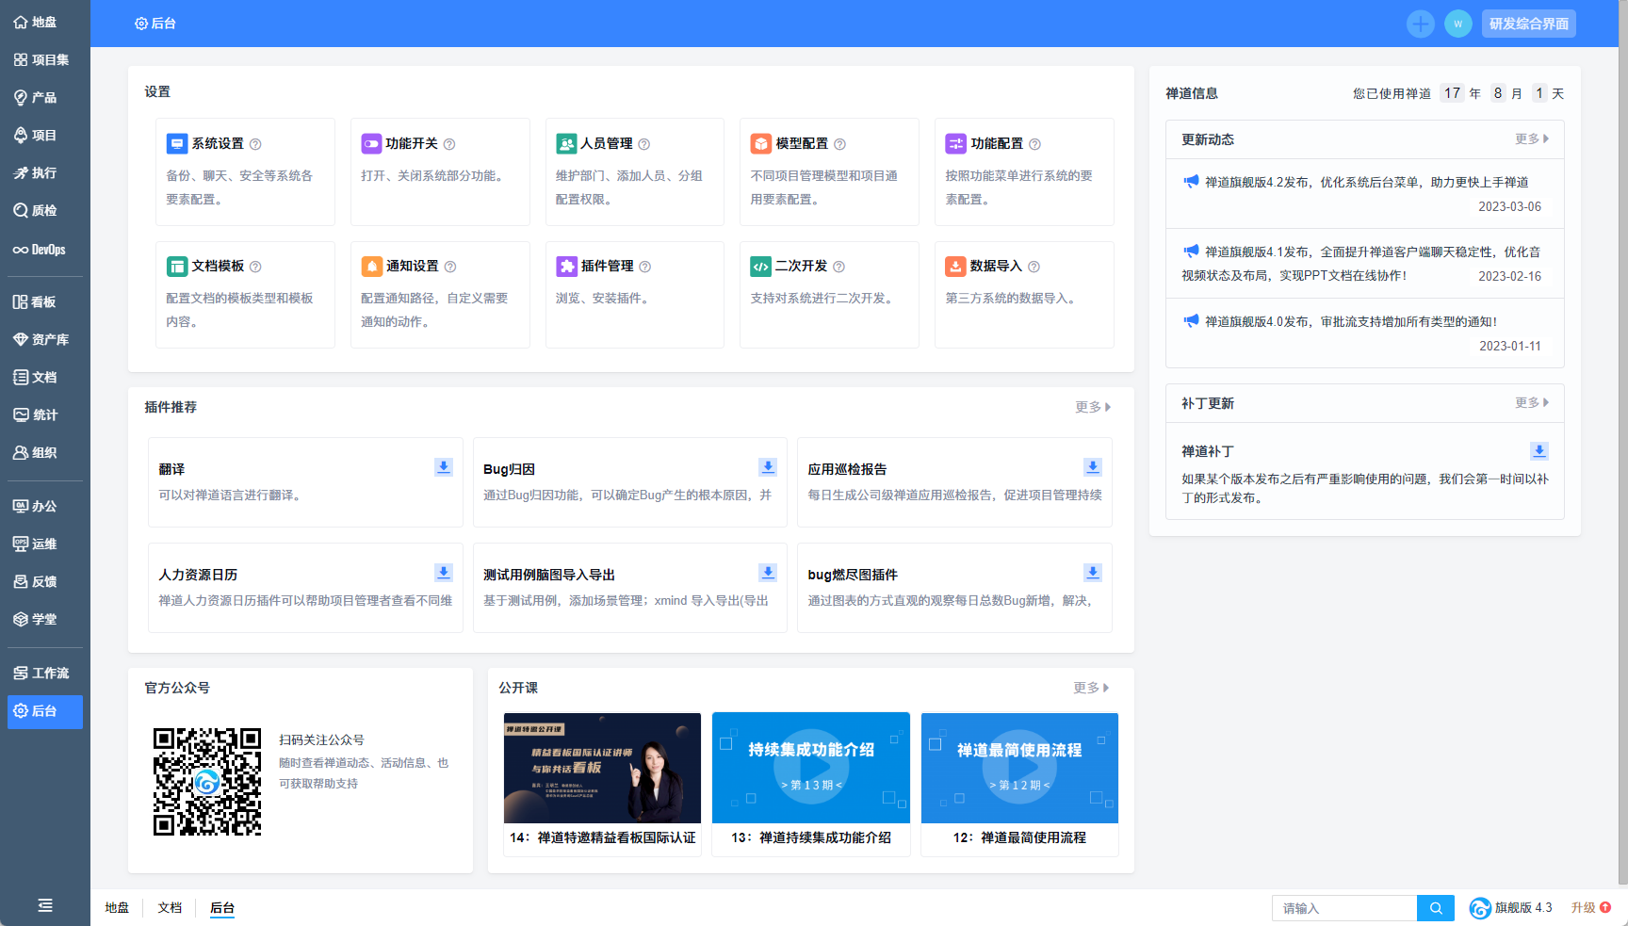Click help icon beside 功能开关
Image resolution: width=1628 pixels, height=926 pixels.
(x=449, y=144)
